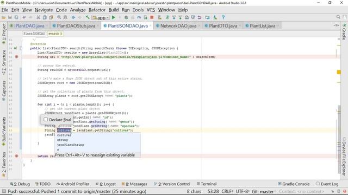Open the Code menu
348x195 pixels.
pyautogui.click(x=61, y=10)
